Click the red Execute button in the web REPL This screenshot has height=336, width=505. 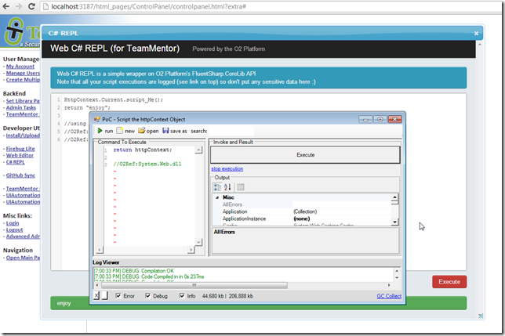tap(449, 282)
